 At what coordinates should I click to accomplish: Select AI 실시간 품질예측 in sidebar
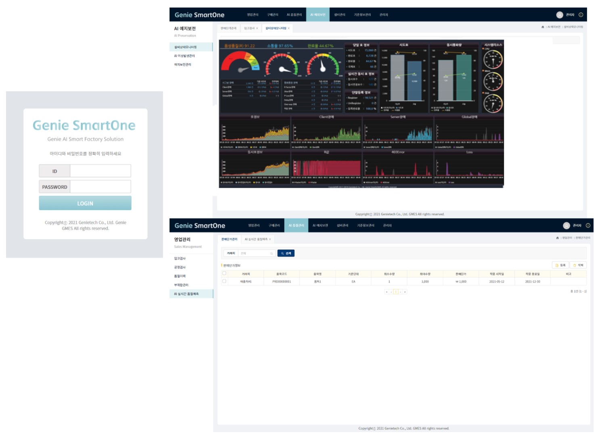tap(191, 294)
